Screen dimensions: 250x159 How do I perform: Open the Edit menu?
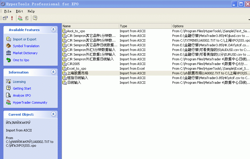tap(20, 11)
